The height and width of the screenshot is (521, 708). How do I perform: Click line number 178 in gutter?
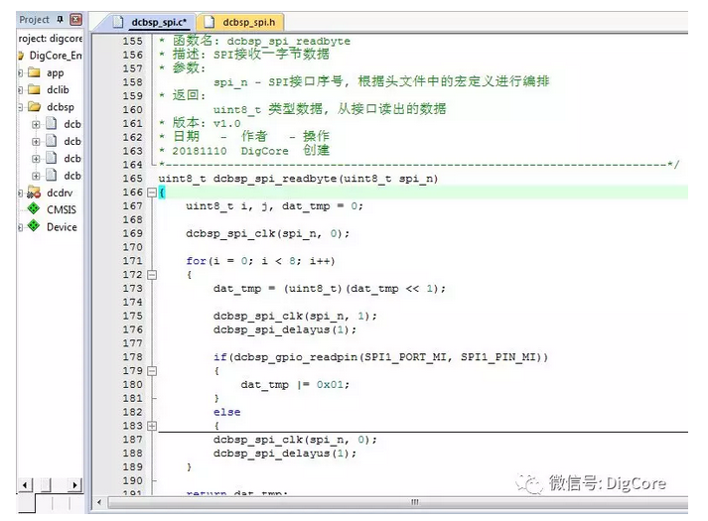[132, 357]
